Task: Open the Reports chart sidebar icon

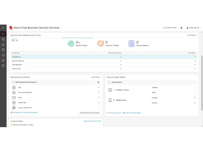Action: [3, 55]
